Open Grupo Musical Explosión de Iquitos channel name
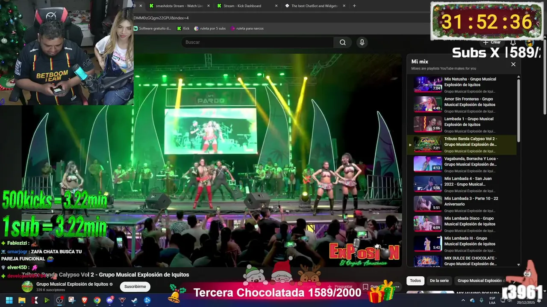 click(72, 284)
